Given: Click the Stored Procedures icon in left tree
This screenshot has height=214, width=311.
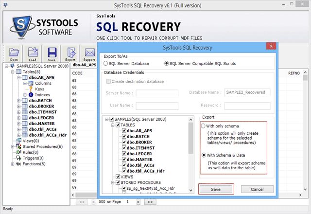Looking at the screenshot, I should coord(18,146).
